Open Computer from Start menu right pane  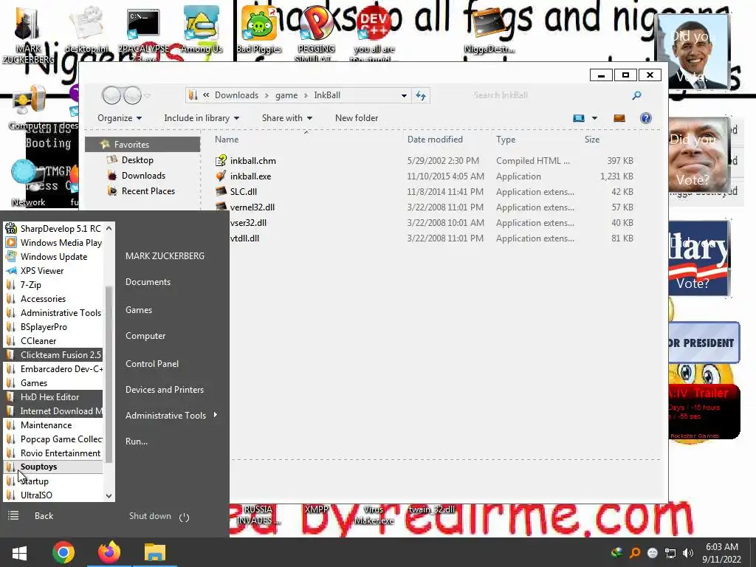click(145, 336)
